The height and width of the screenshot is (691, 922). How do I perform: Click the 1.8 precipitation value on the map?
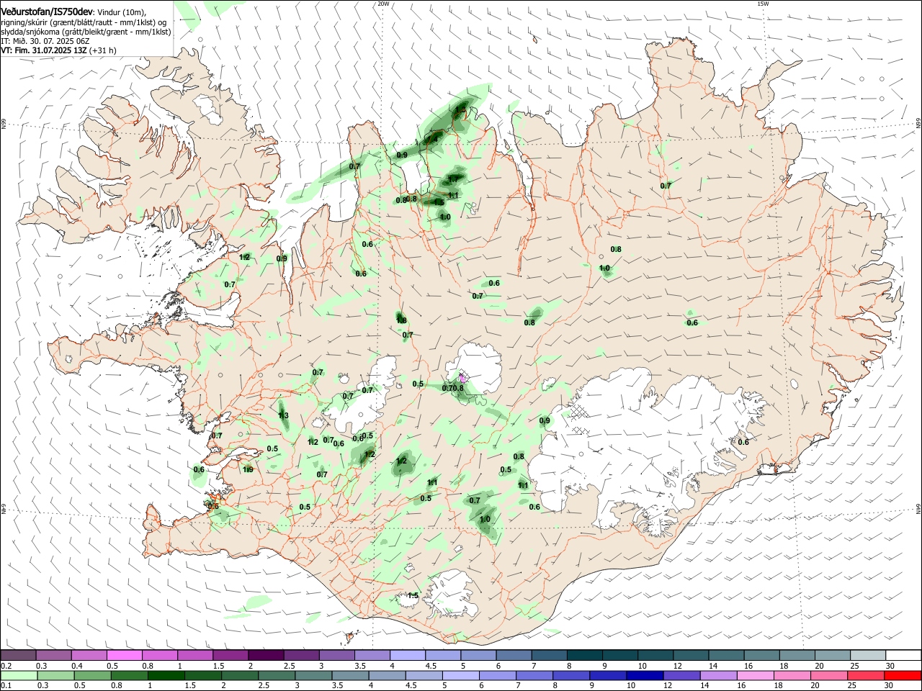click(x=401, y=320)
